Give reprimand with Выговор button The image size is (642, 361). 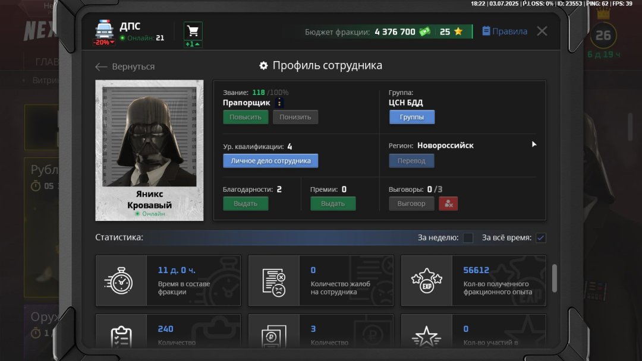pos(411,204)
